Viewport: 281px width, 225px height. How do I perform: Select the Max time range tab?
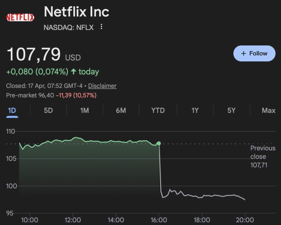click(x=268, y=110)
